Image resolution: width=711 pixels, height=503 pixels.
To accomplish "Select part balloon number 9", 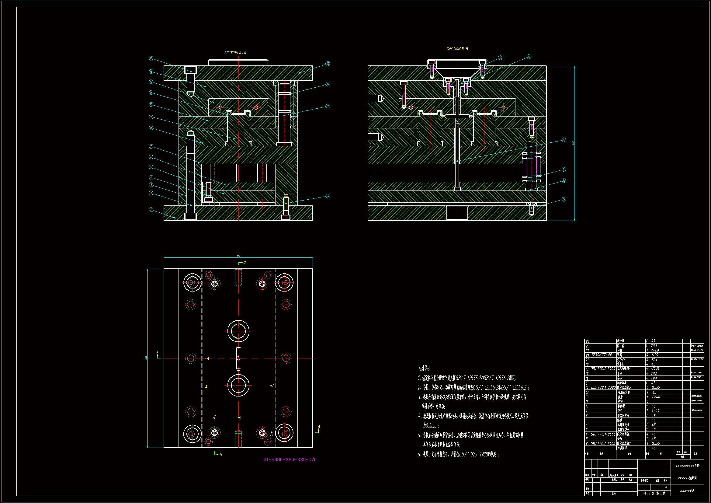I will pyautogui.click(x=151, y=117).
